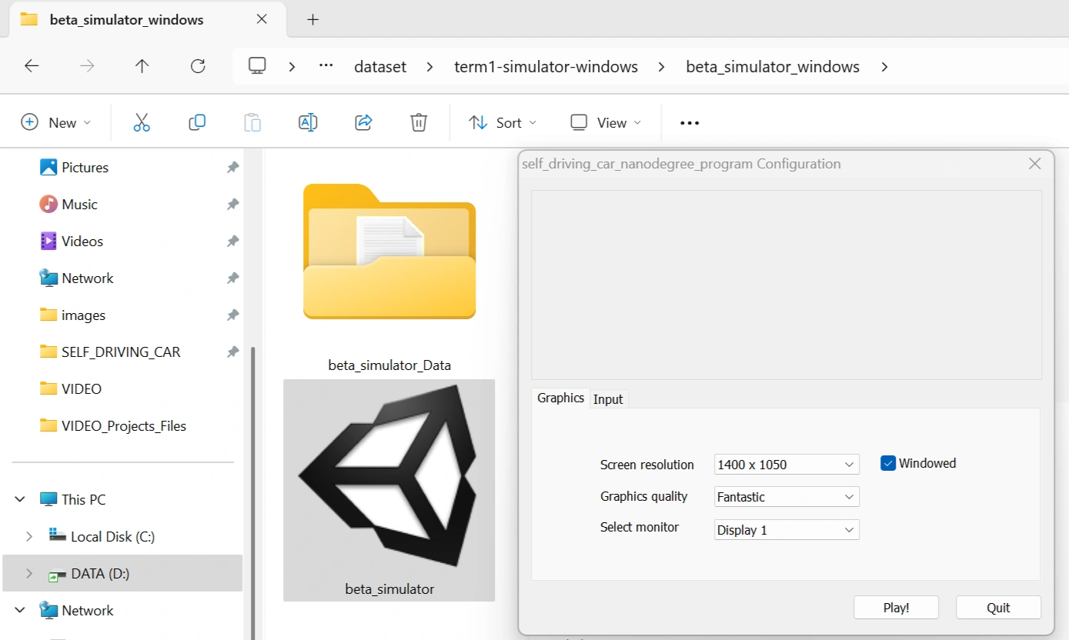Open the View dropdown menu

coord(606,122)
